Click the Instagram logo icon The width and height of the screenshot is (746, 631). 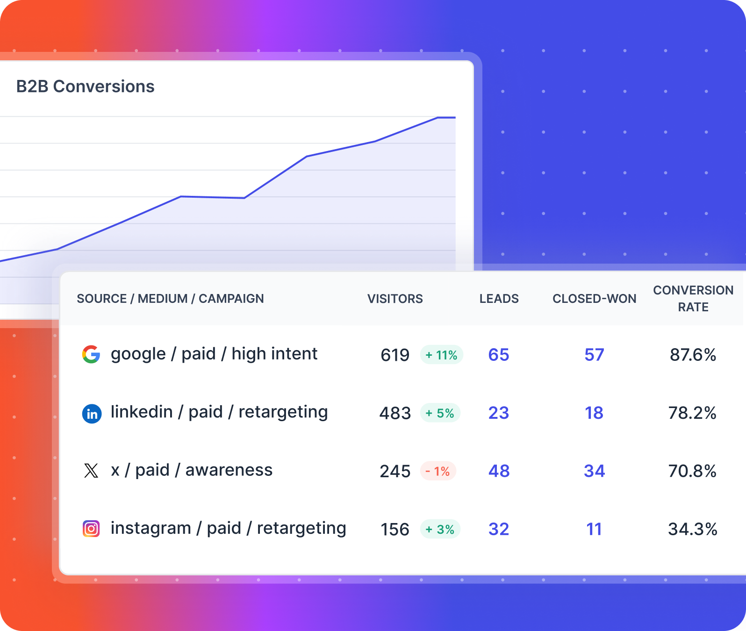[x=91, y=529]
